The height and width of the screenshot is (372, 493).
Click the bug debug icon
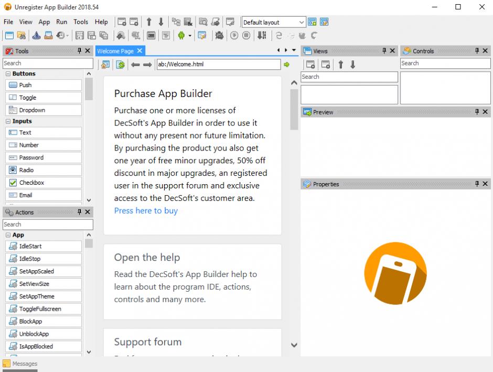(219, 36)
